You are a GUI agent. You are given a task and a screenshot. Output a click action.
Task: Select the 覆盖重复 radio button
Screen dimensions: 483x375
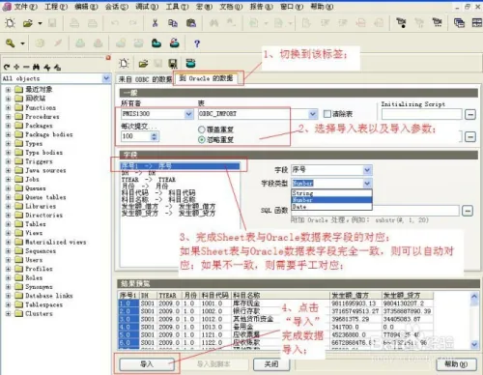202,130
